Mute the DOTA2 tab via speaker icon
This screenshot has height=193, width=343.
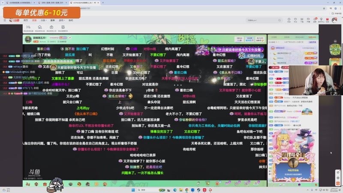(x=95, y=3)
